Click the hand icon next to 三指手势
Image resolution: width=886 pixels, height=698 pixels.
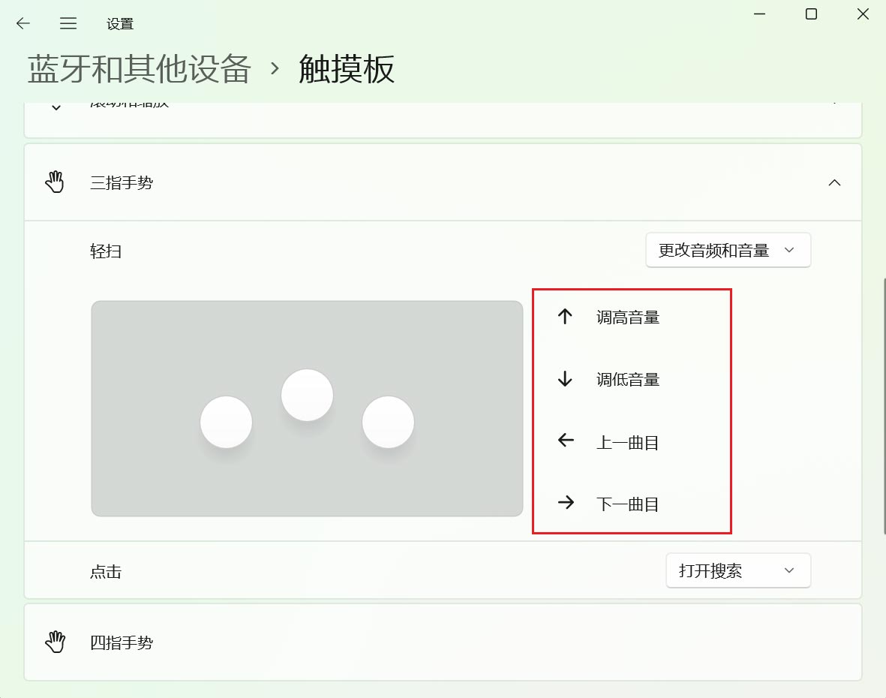coord(56,182)
